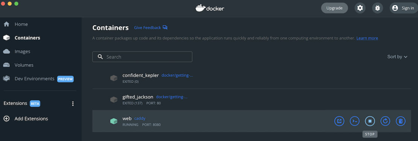Viewport: 418px width, 141px height.
Task: Click the Docker whale logo
Action: click(x=200, y=8)
